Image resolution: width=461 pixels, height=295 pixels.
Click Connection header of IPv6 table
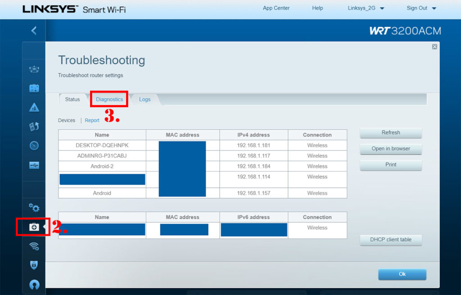click(317, 217)
